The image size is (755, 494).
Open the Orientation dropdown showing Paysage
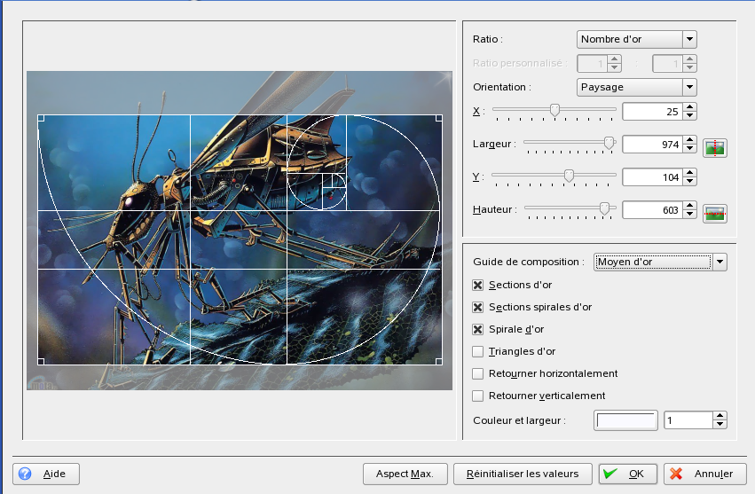point(636,87)
